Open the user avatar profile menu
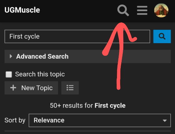Image resolution: width=175 pixels, height=134 pixels. (161, 10)
